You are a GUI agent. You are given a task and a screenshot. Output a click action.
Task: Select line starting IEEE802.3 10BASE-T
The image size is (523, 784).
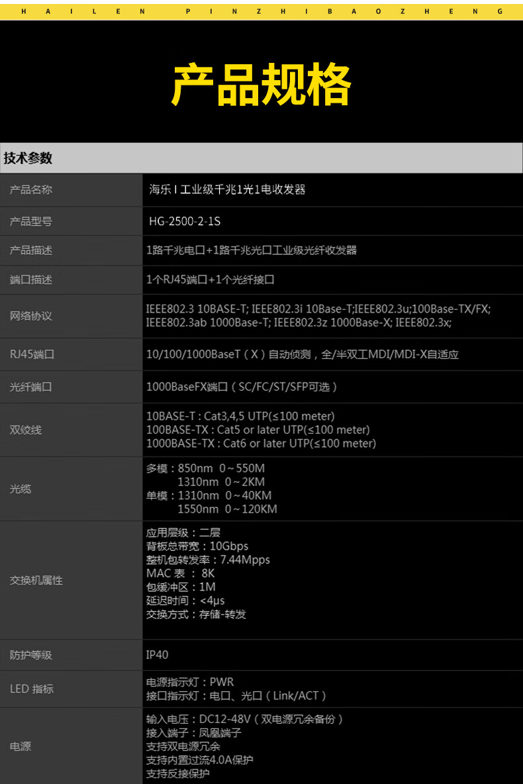pyautogui.click(x=318, y=309)
